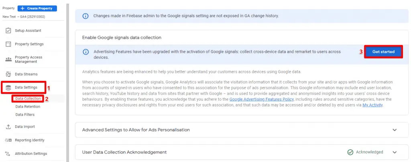Click the Data Streams icon

(8, 74)
